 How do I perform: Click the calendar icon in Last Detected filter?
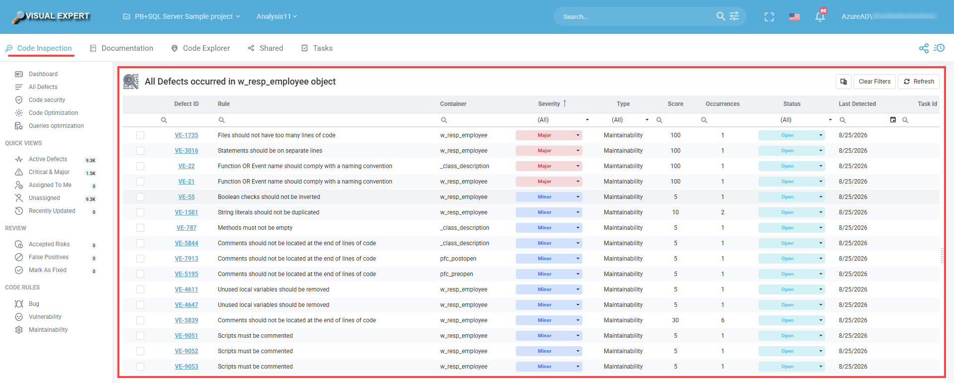(x=893, y=120)
